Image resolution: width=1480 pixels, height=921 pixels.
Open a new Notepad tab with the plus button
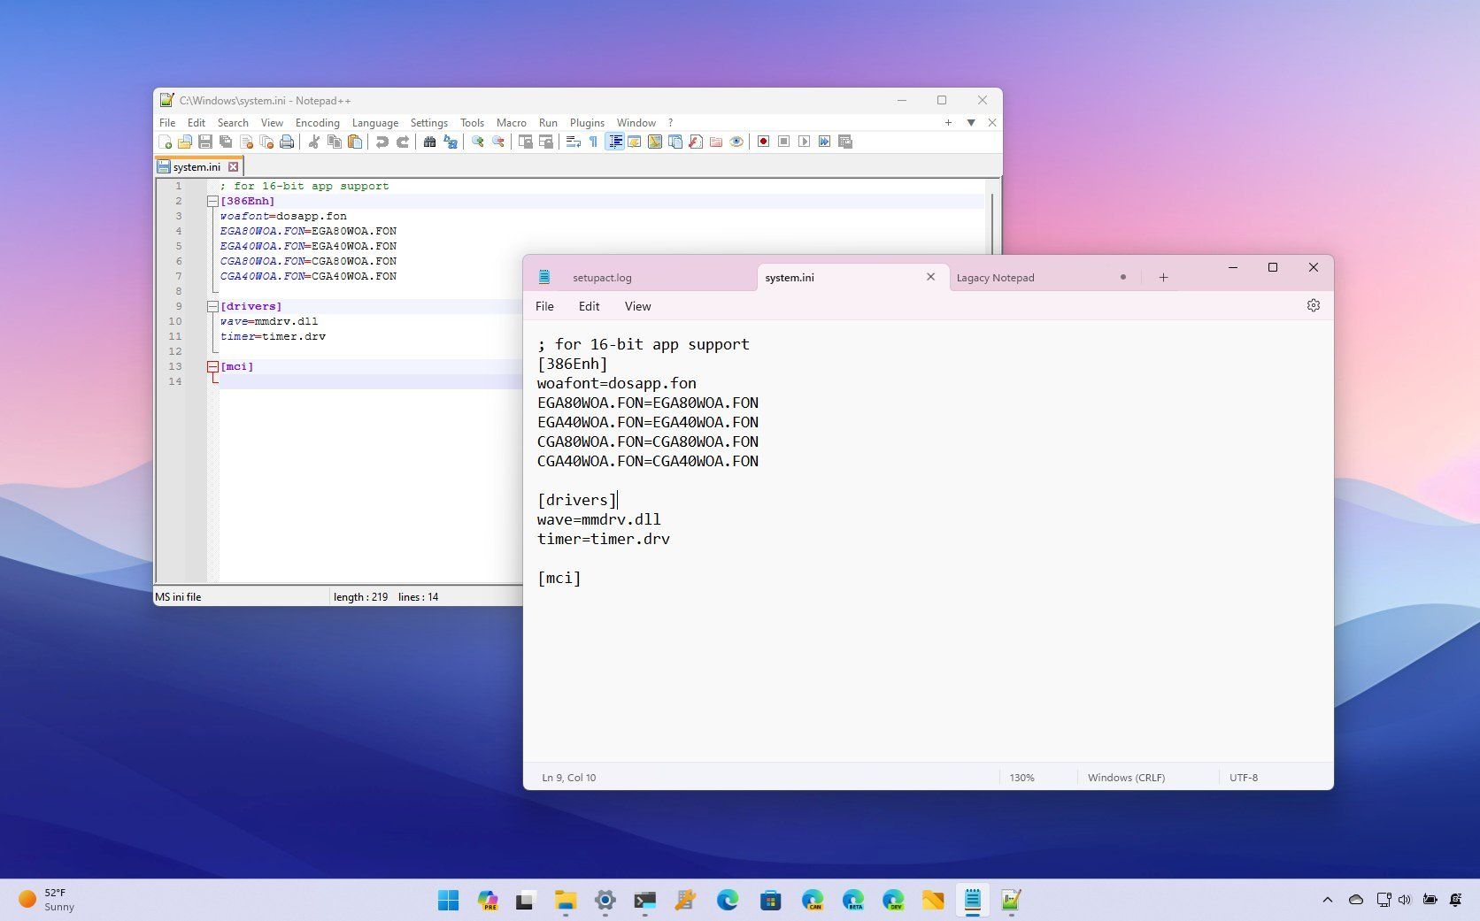[1164, 277]
